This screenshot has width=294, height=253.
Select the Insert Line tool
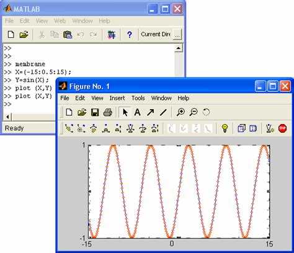click(x=163, y=112)
